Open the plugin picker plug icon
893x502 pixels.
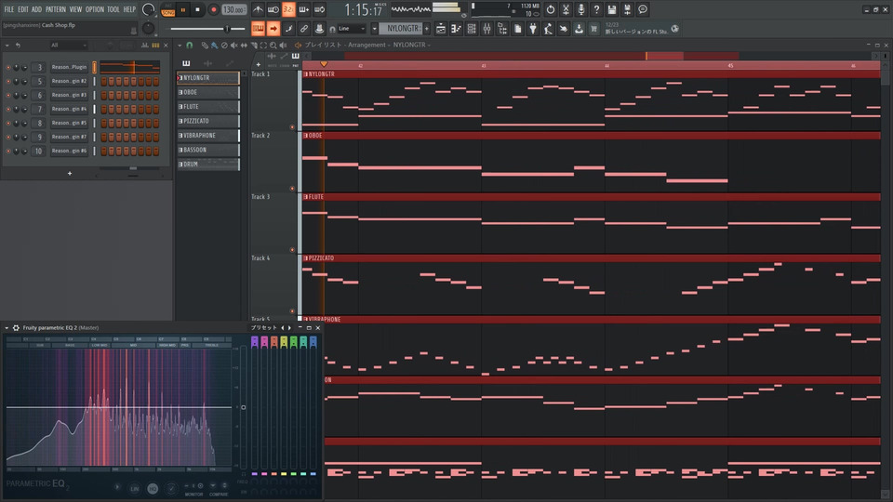tap(533, 29)
